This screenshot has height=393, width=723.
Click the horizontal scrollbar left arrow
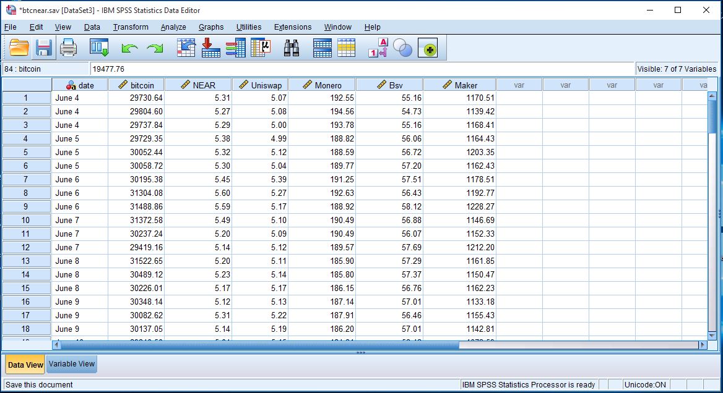pos(56,344)
